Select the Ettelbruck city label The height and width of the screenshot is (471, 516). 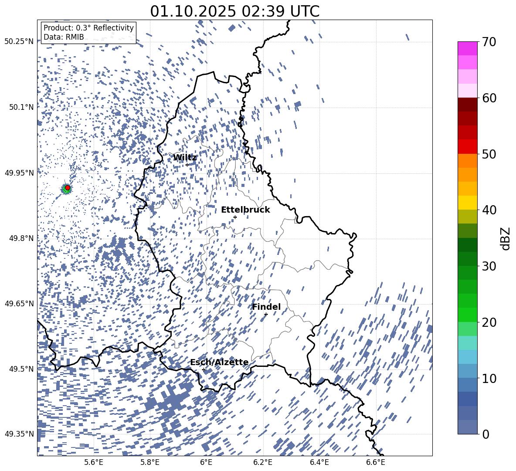pyautogui.click(x=245, y=210)
